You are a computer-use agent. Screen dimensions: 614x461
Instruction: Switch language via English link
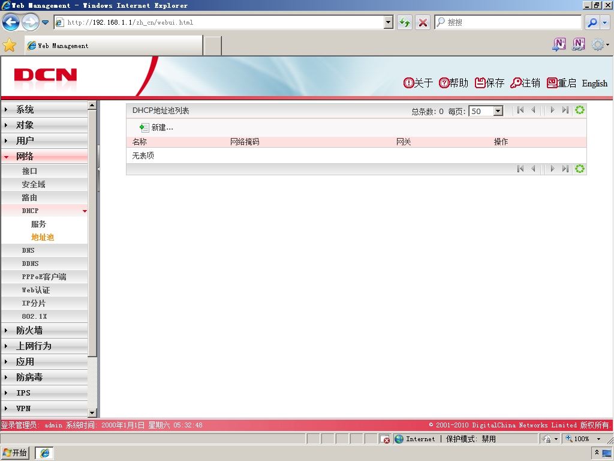click(x=594, y=83)
